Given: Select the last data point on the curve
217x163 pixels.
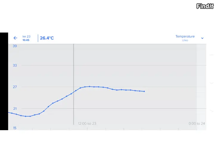Looking at the screenshot, I should pos(144,91).
